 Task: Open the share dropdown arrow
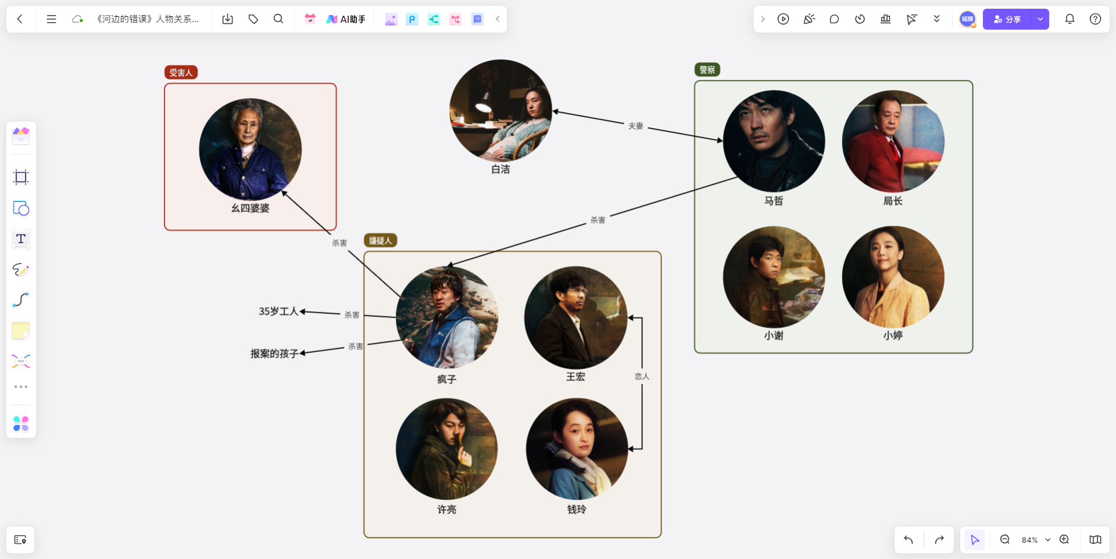pos(1040,19)
